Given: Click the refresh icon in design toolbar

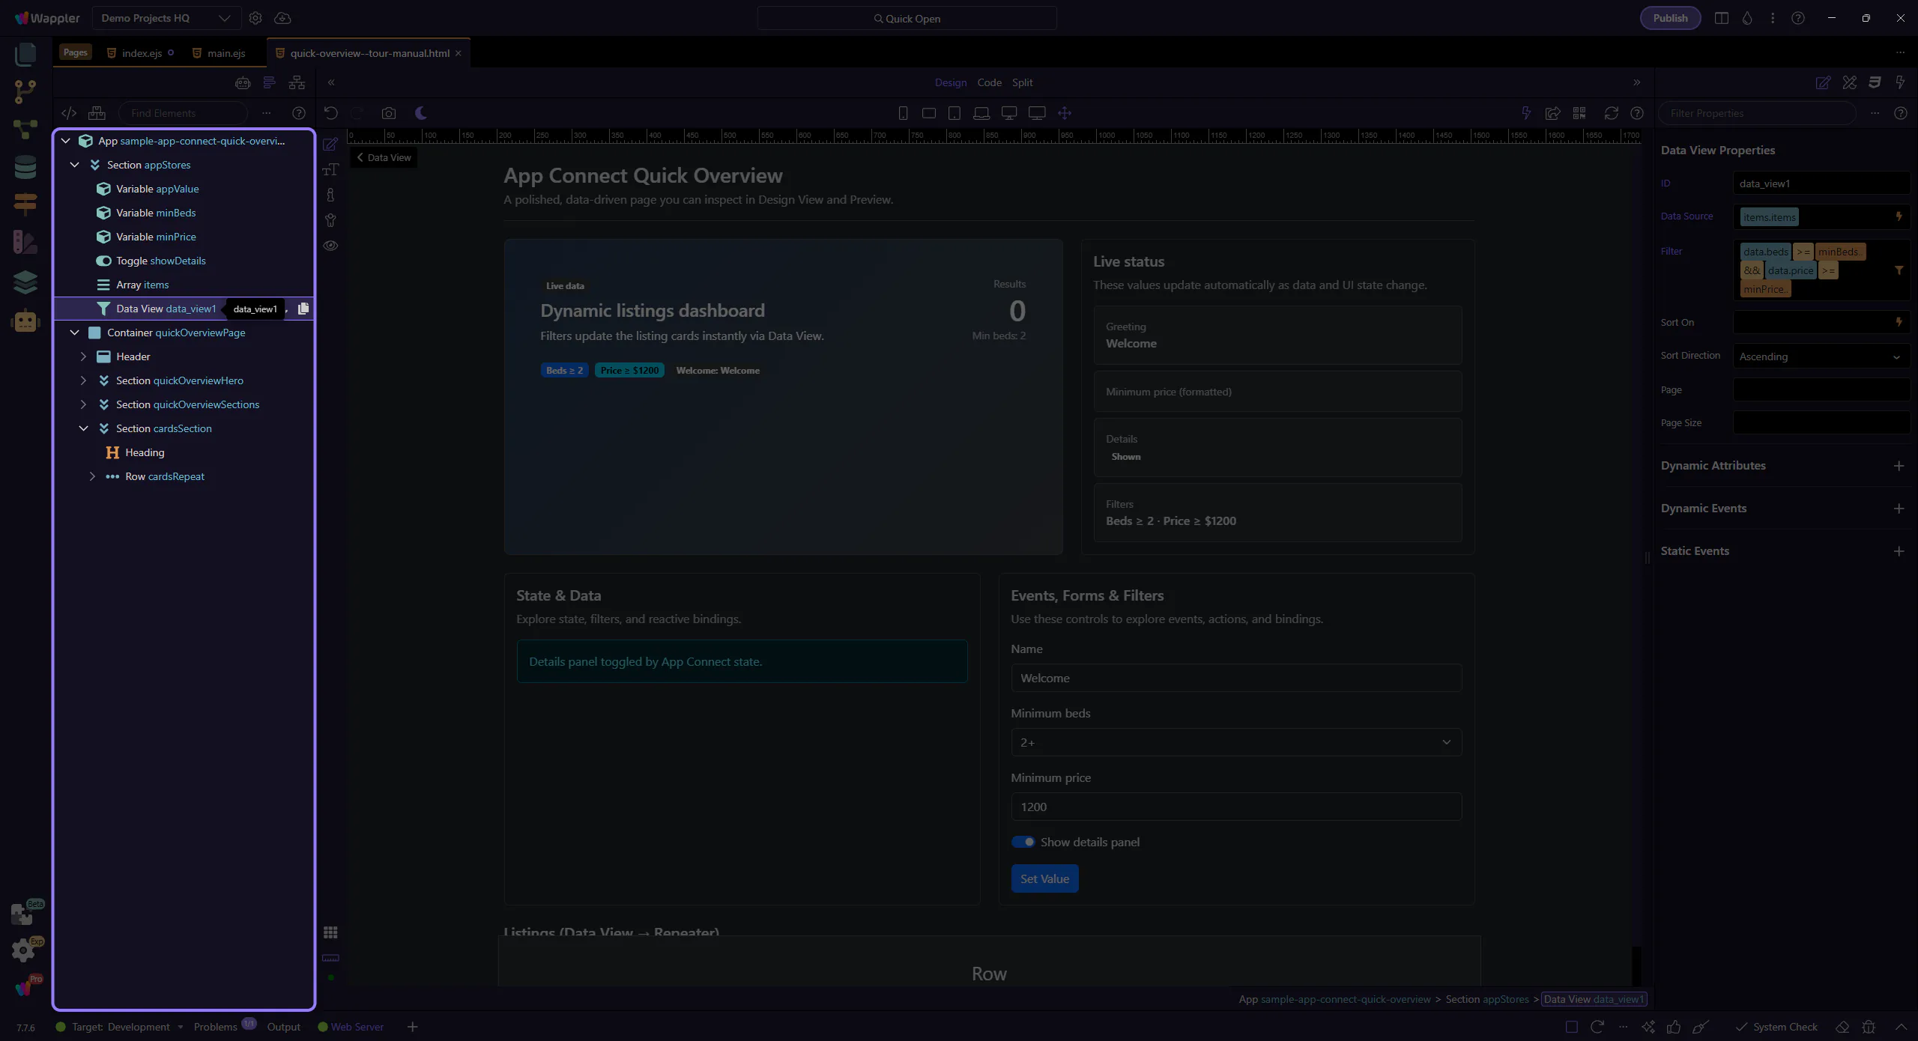Looking at the screenshot, I should [1611, 113].
